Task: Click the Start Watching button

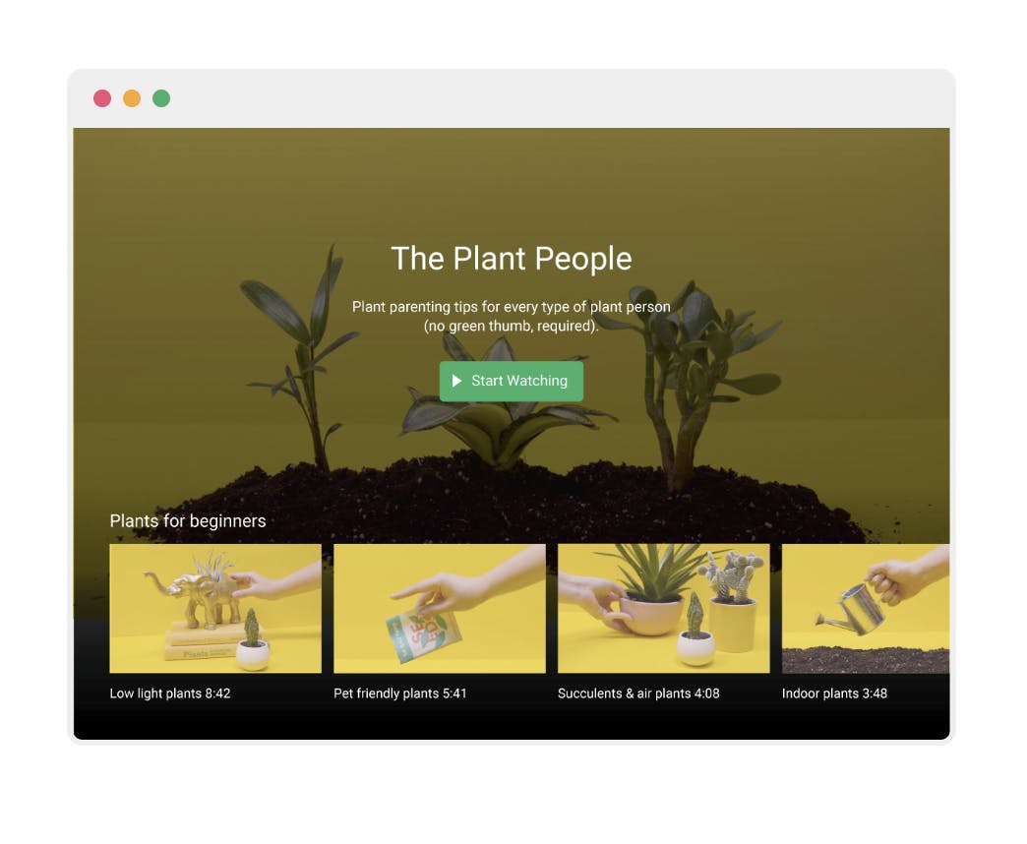Action: [x=511, y=381]
